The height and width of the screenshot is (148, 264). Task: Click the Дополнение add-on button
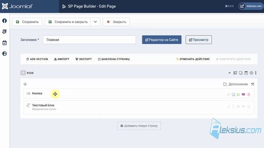236,84
